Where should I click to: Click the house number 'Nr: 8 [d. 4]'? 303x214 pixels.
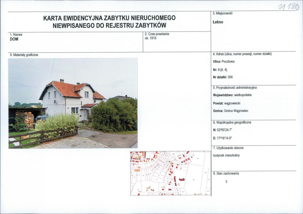[220, 70]
